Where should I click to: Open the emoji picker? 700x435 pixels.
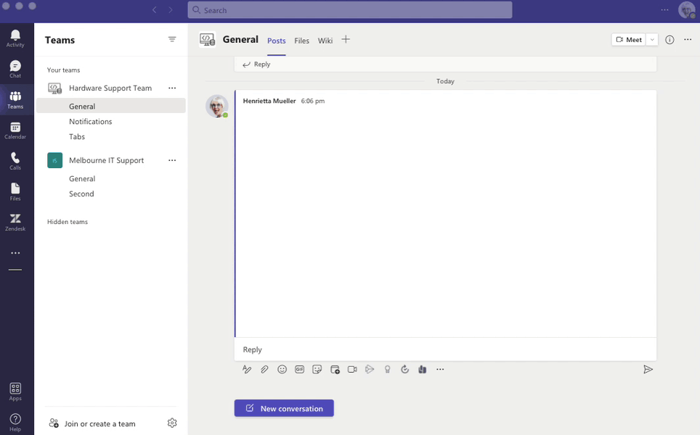tap(282, 369)
